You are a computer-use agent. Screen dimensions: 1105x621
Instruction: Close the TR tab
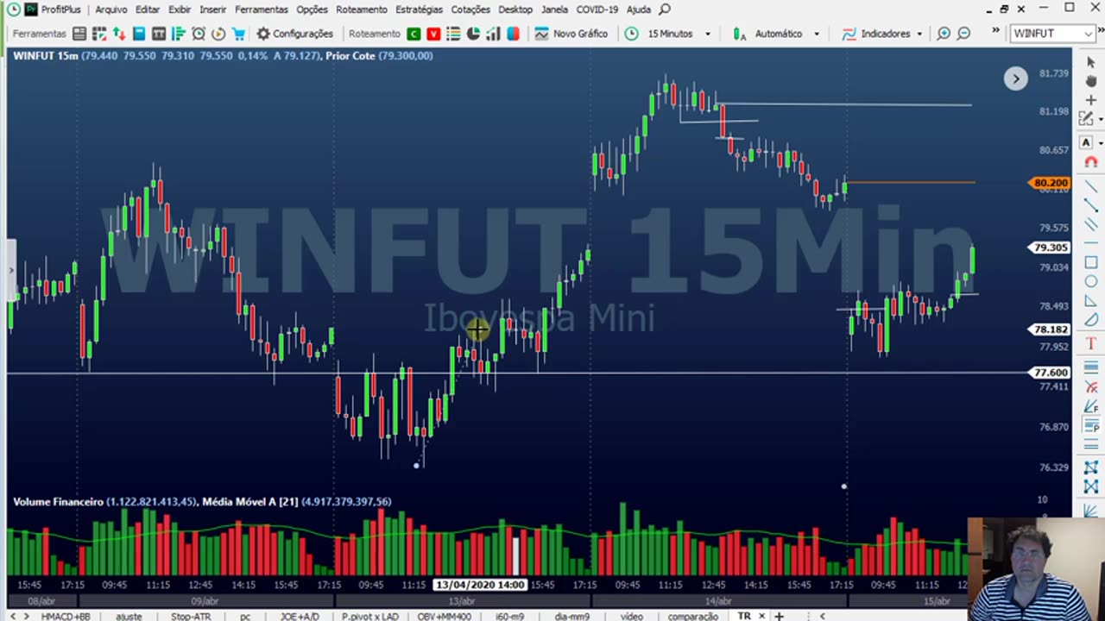(x=762, y=616)
